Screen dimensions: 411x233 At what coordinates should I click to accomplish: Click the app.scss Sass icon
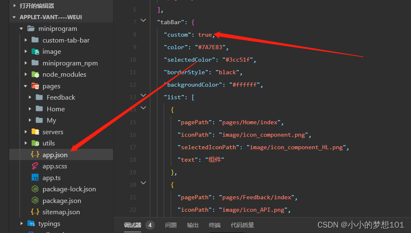pyautogui.click(x=35, y=166)
